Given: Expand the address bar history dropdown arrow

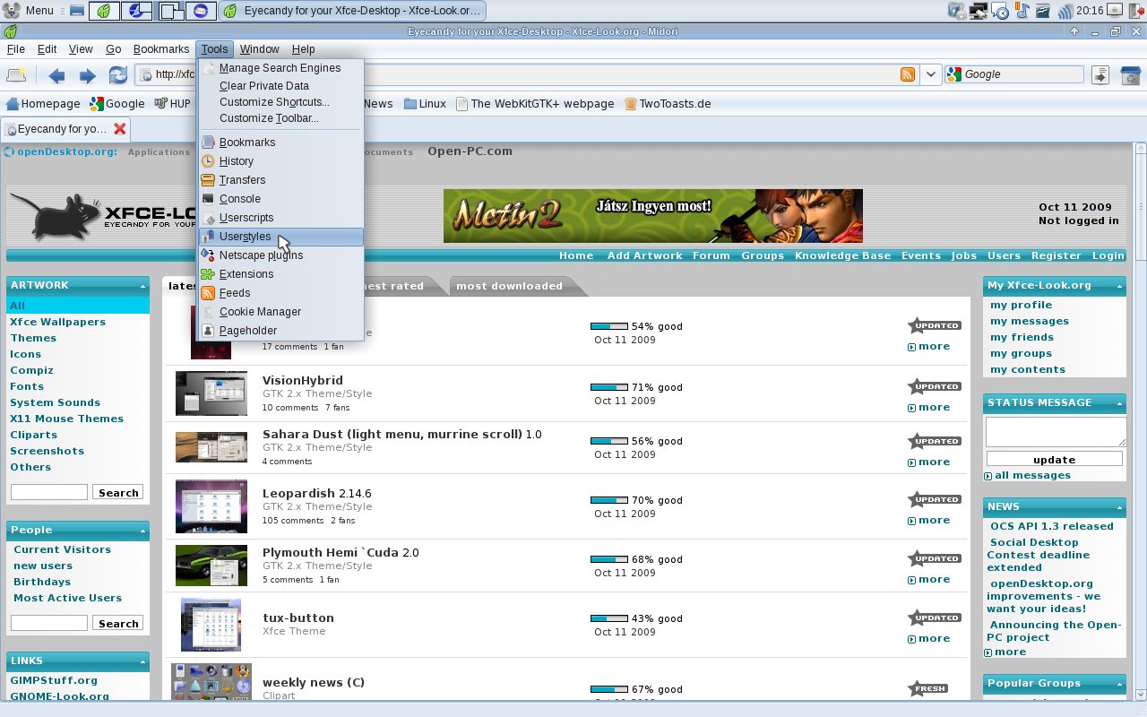Looking at the screenshot, I should tap(931, 74).
